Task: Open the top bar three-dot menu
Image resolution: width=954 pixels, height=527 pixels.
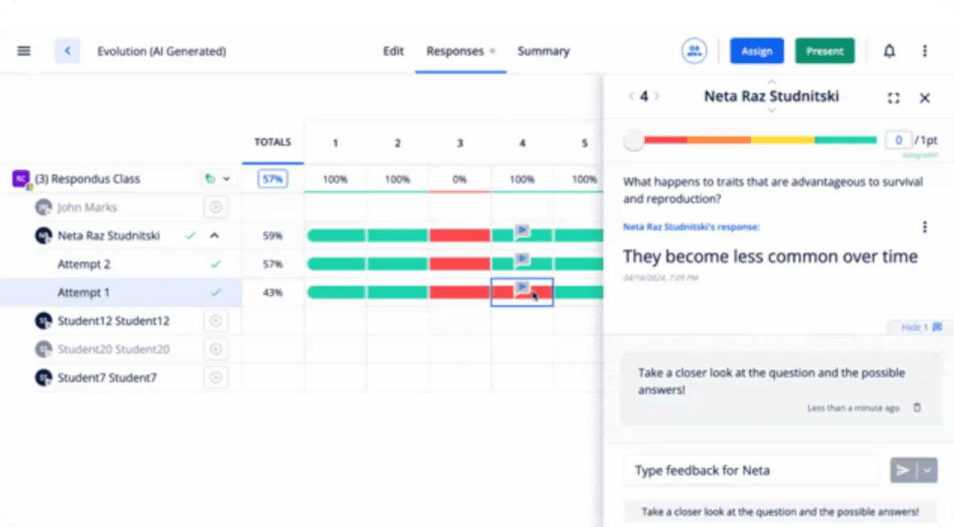Action: pyautogui.click(x=925, y=51)
